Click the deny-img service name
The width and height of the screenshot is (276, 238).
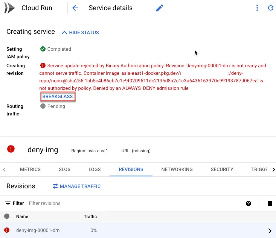click(43, 150)
